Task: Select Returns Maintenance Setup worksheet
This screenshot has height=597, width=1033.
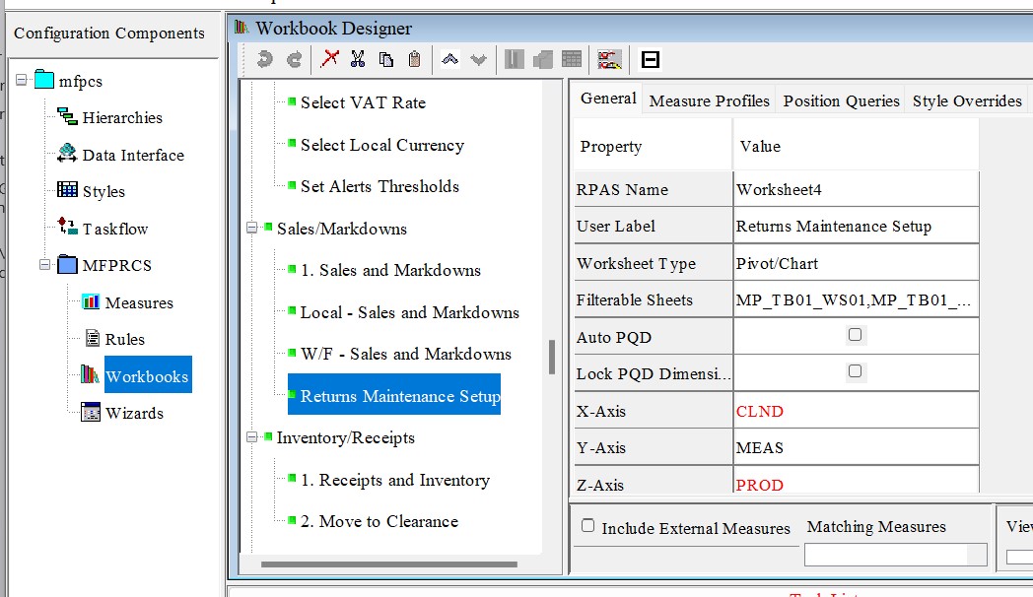Action: [x=393, y=394]
